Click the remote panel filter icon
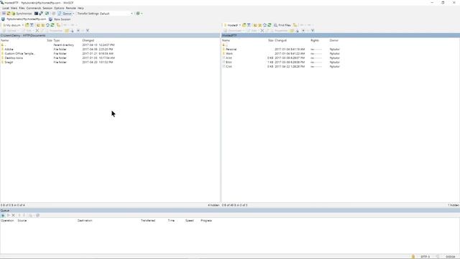460x259 pixels. (249, 25)
